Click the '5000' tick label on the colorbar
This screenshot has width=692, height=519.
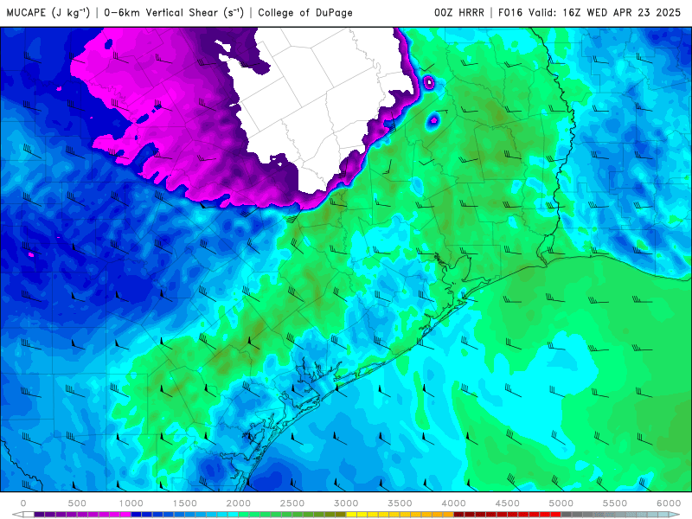561,503
